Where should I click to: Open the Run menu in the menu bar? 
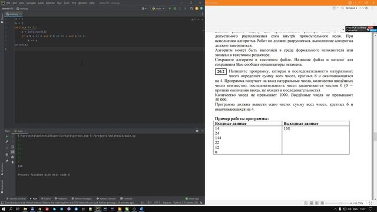(59, 3)
